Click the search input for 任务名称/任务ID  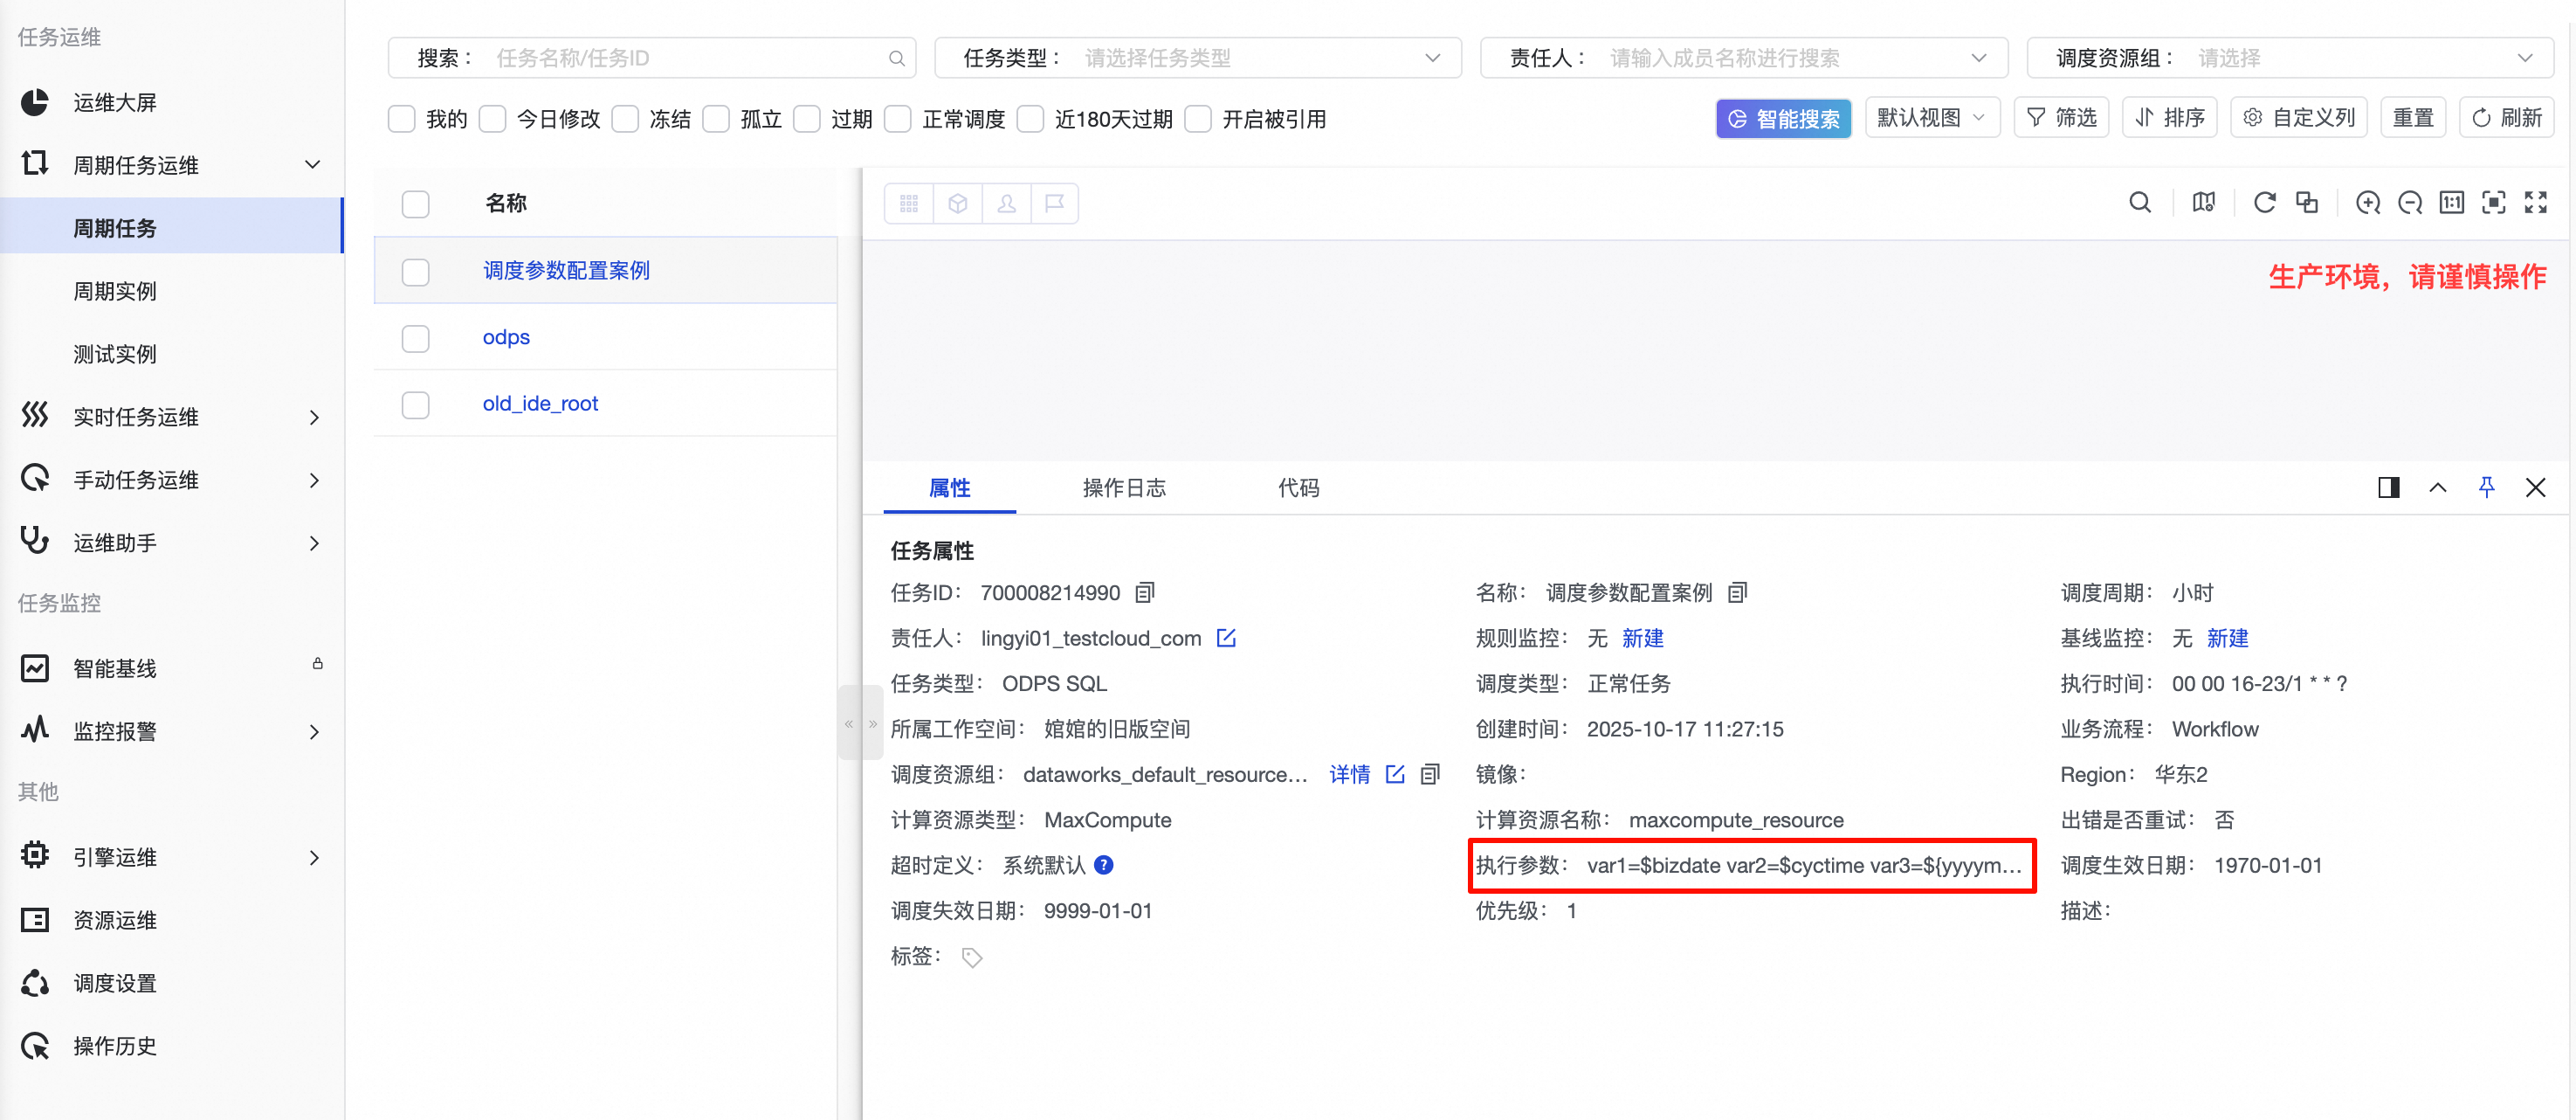(690, 57)
